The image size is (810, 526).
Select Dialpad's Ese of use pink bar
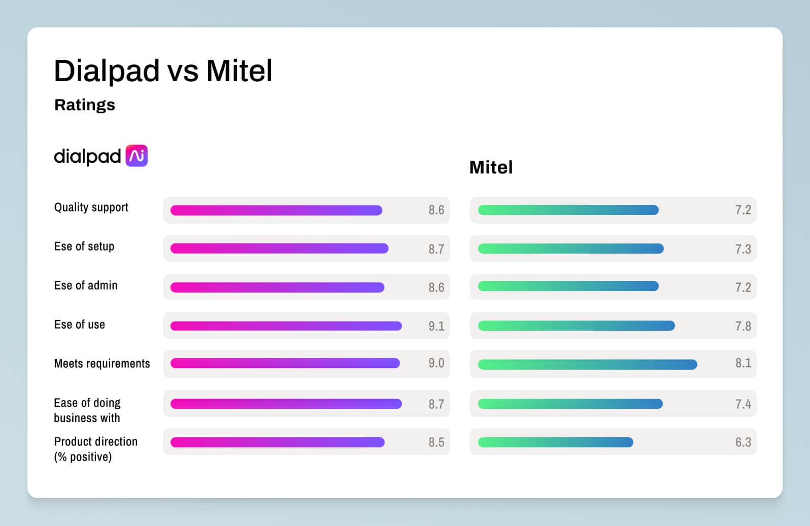[286, 326]
